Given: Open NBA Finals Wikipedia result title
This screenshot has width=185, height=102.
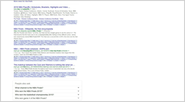Looking at the screenshot, I should click(33, 29).
